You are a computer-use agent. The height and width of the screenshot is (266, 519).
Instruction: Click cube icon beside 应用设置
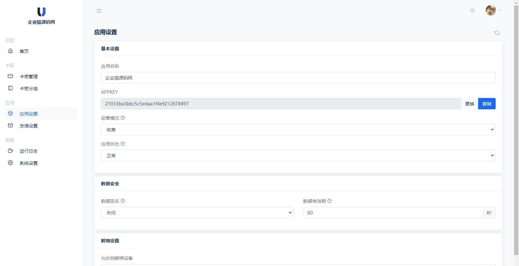[10, 114]
